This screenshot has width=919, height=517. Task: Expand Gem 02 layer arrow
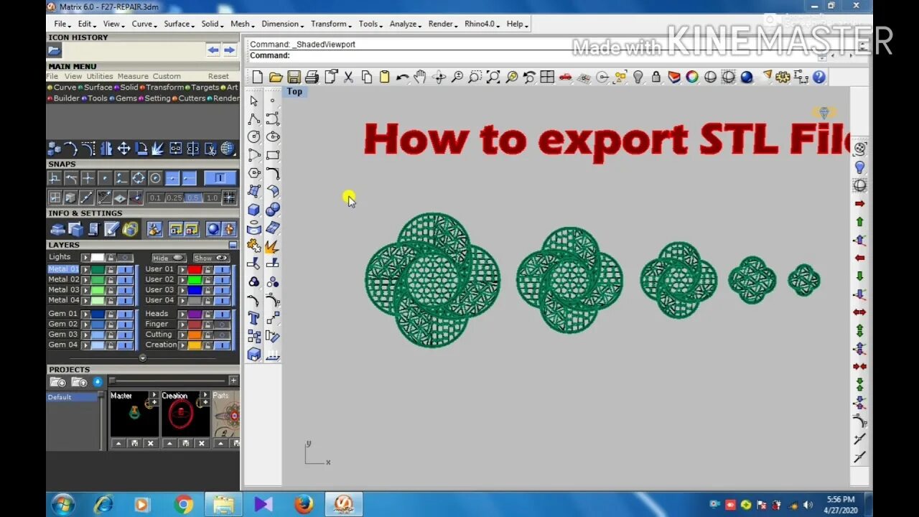pyautogui.click(x=85, y=325)
